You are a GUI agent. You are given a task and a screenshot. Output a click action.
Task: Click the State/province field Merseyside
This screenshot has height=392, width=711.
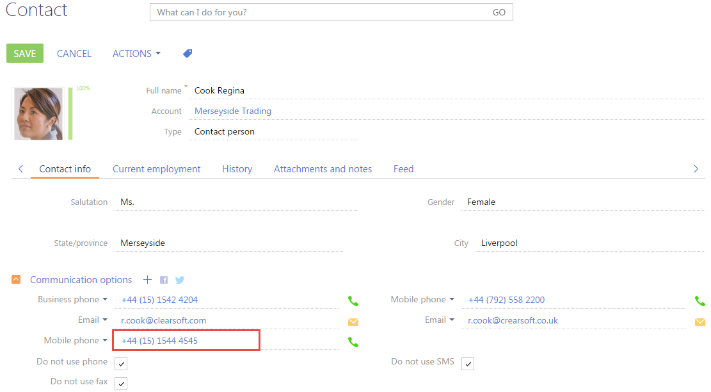(x=229, y=243)
